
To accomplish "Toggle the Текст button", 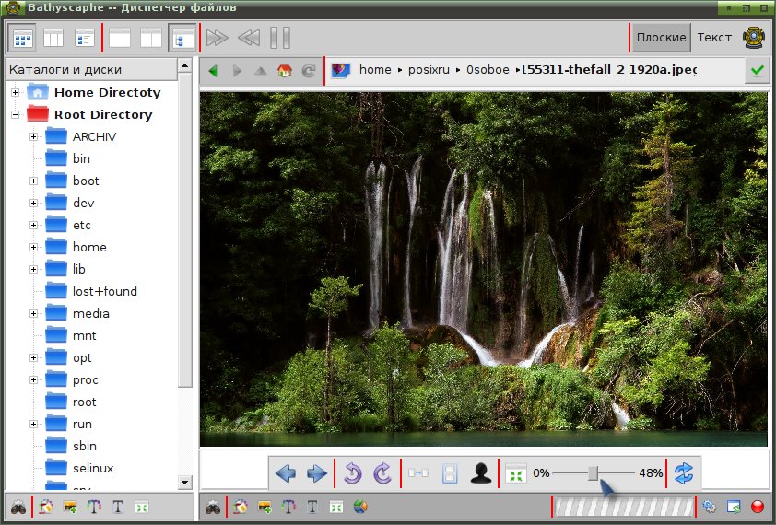I will click(714, 38).
